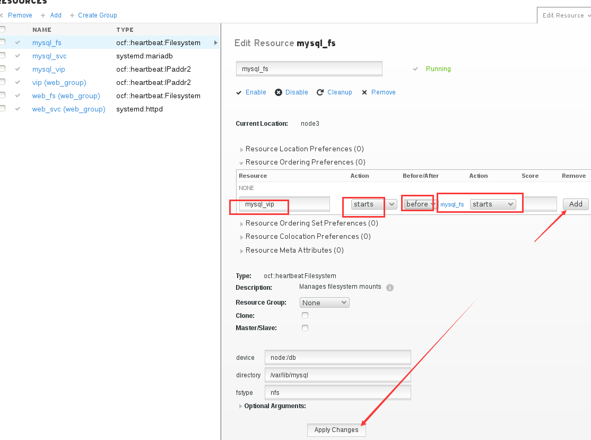
Task: Expand Resource Colocation Preferences
Action: click(x=241, y=237)
